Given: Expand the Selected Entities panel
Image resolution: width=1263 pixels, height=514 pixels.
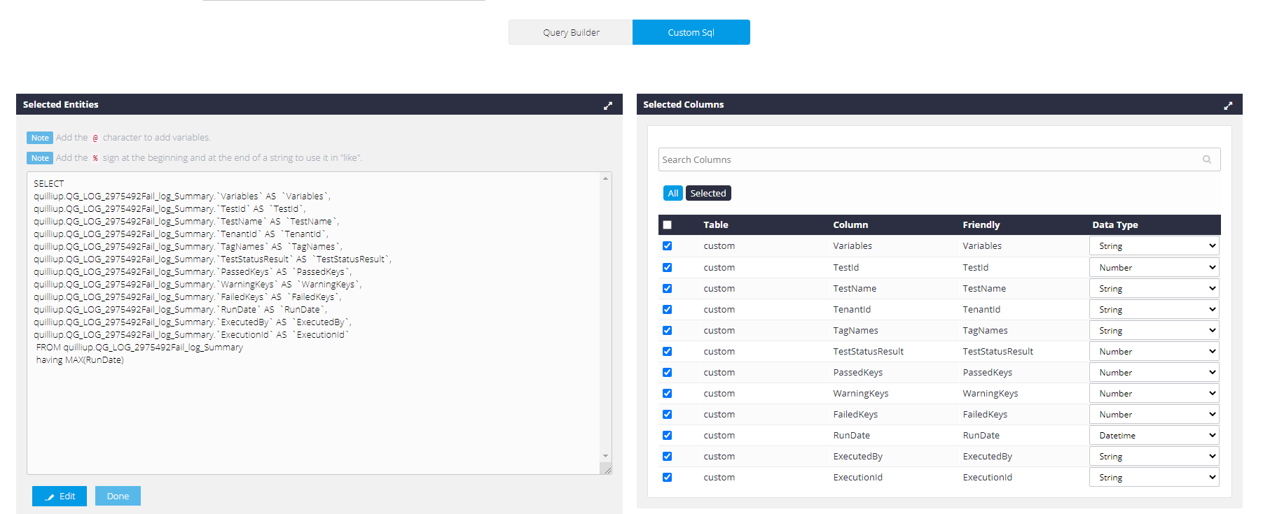Looking at the screenshot, I should point(607,106).
